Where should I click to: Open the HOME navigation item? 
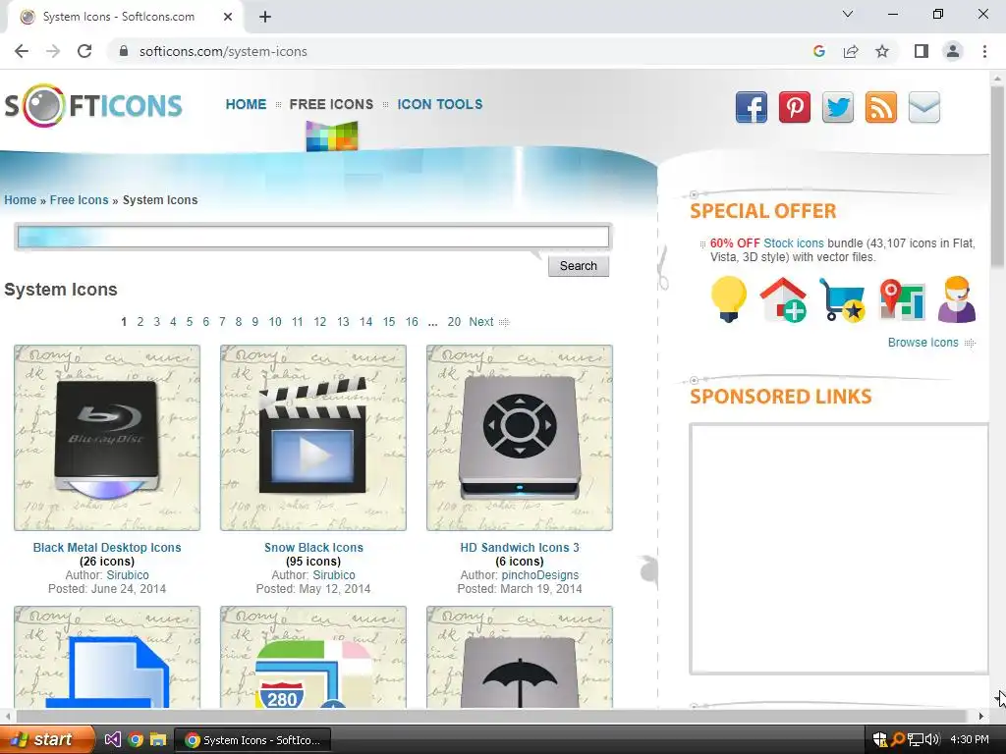click(x=246, y=104)
